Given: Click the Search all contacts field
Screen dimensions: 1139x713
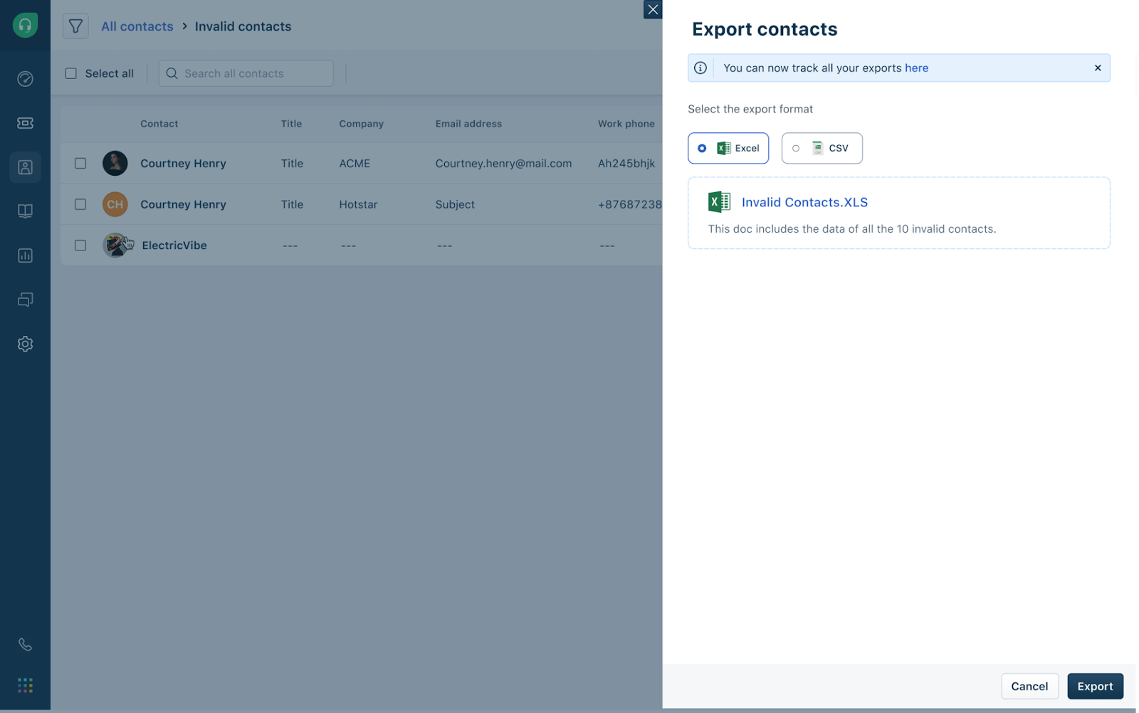Looking at the screenshot, I should click(246, 73).
